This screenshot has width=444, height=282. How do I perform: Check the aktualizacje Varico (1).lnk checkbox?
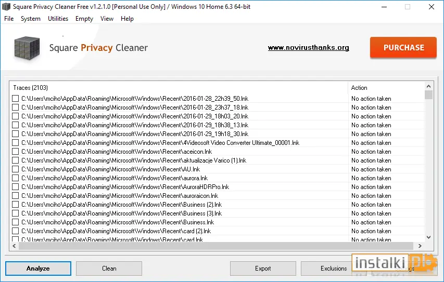15,160
